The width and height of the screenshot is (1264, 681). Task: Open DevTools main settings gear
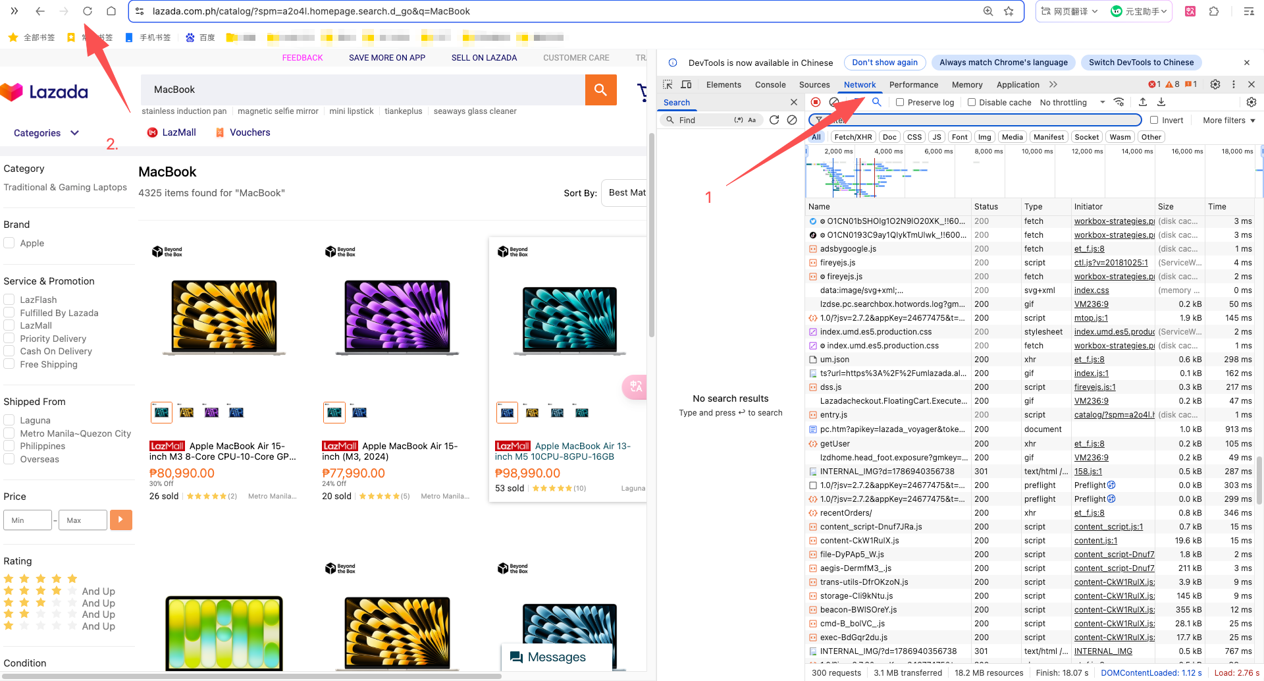point(1215,84)
